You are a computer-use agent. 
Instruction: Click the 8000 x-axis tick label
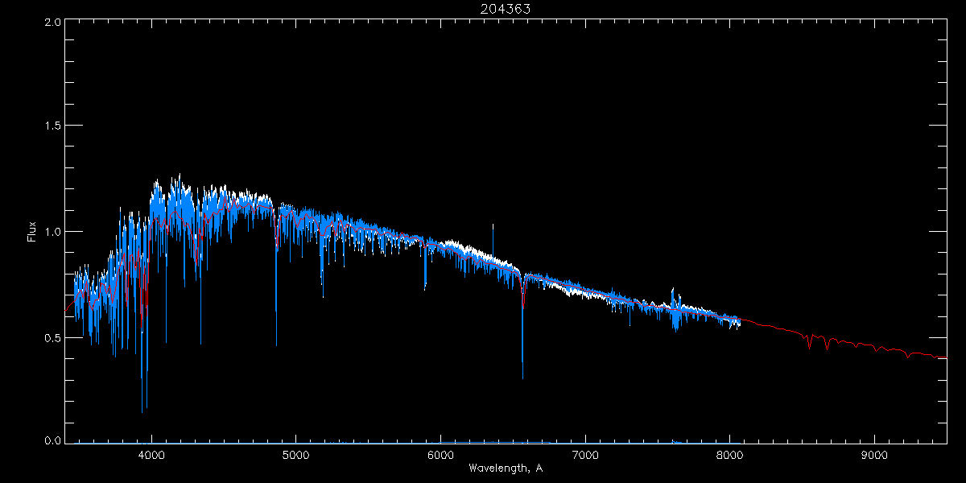coord(729,455)
